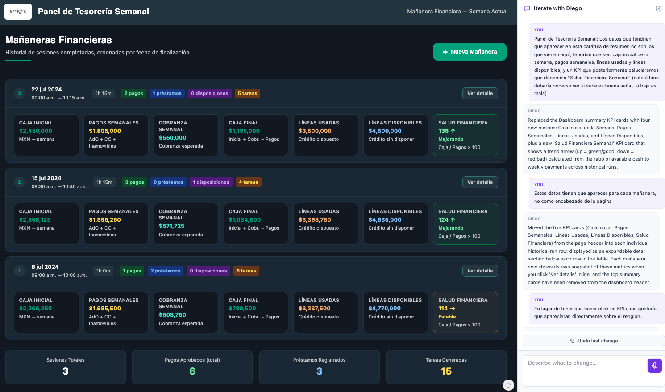Click the 0 préstamos tag on 15 jul
Screen dimensions: 665x392
click(x=168, y=182)
